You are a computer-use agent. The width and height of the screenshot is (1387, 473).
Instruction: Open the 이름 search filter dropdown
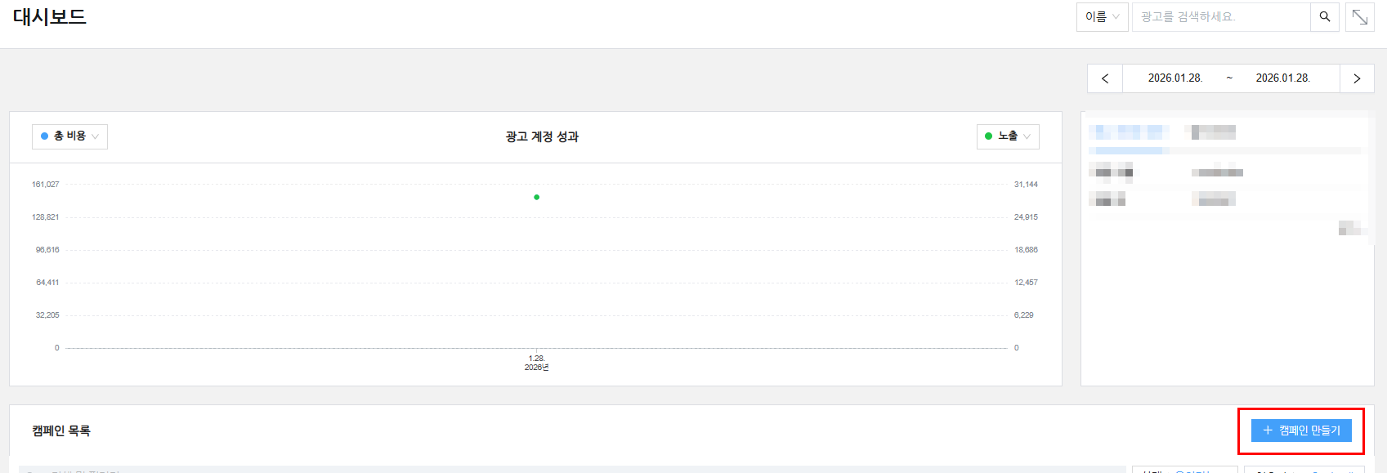point(1102,16)
